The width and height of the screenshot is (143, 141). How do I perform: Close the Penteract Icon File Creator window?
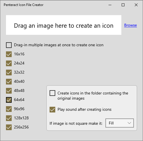click(136, 5)
